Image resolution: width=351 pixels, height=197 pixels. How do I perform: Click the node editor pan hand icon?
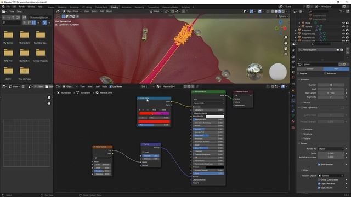coord(49,103)
